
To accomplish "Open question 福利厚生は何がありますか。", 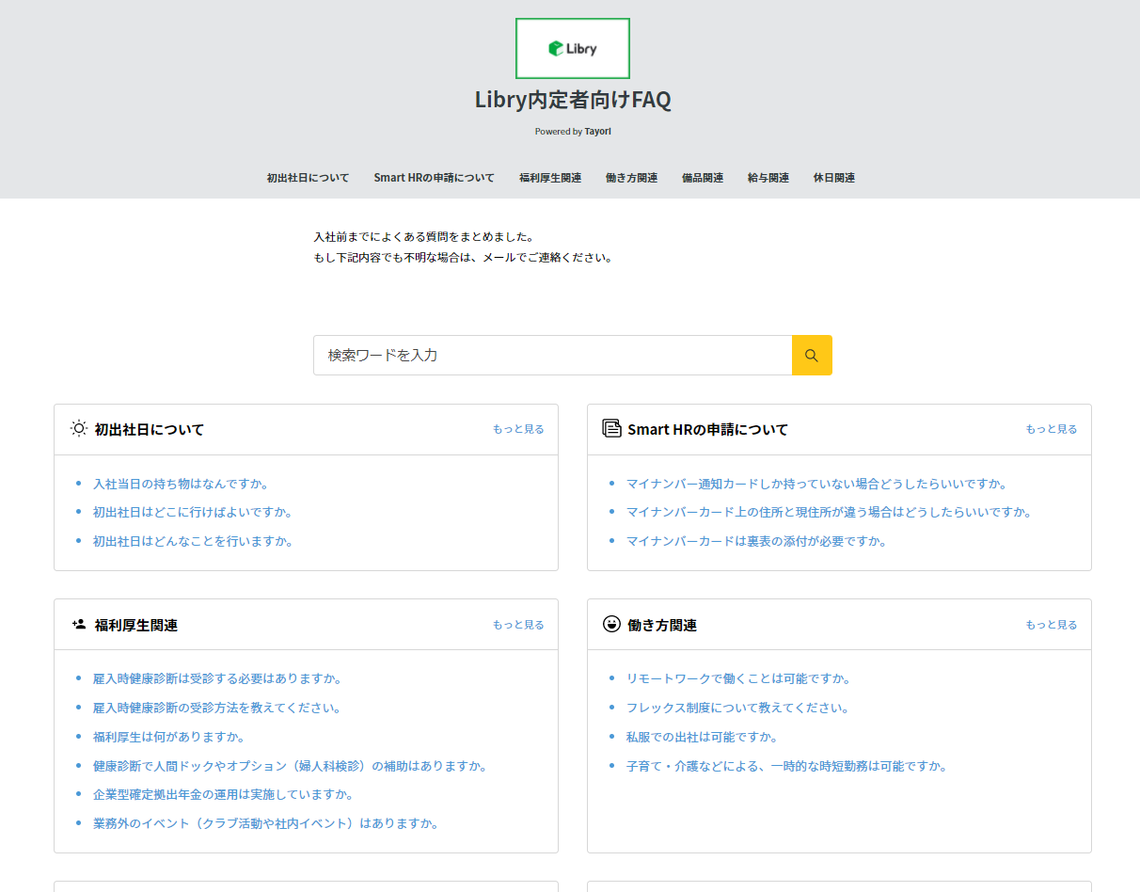I will 169,737.
